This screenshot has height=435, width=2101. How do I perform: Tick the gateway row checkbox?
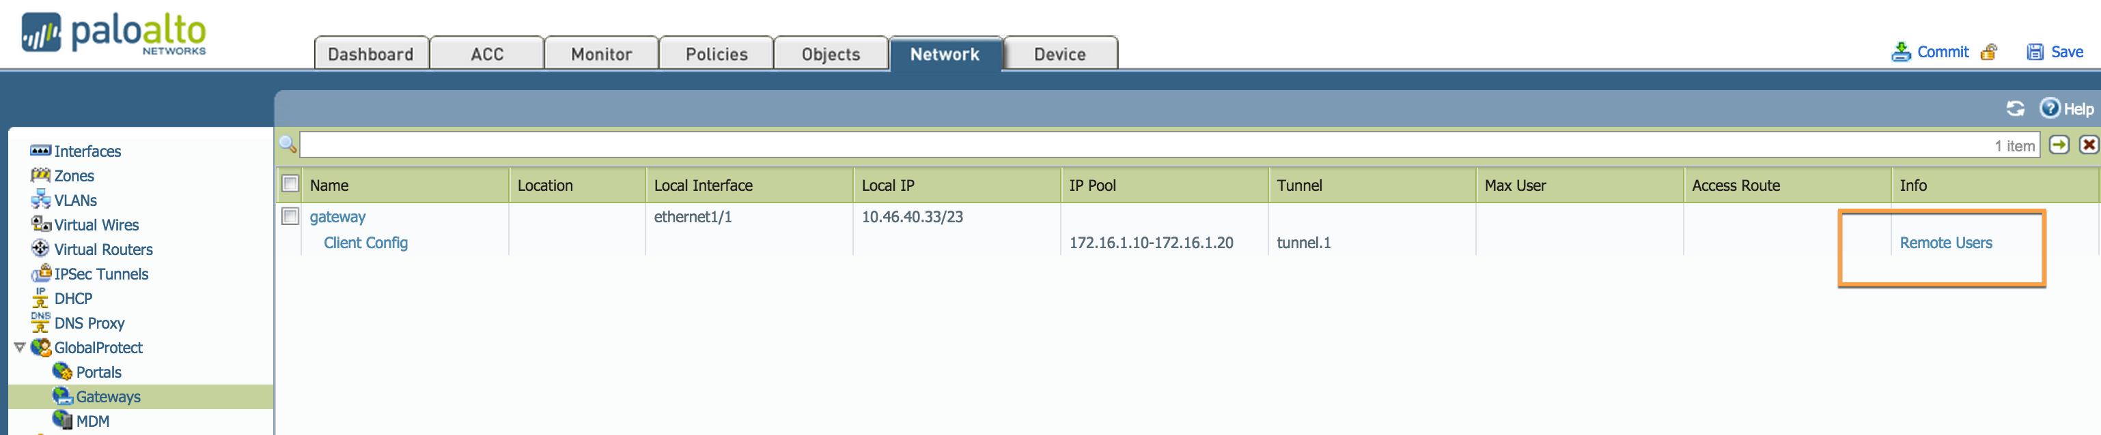tap(290, 217)
